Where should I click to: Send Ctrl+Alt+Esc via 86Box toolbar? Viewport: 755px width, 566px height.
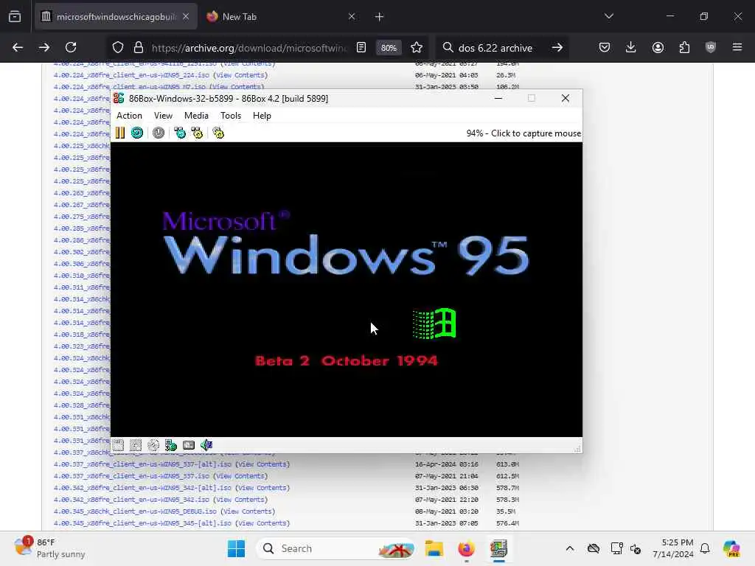(197, 133)
